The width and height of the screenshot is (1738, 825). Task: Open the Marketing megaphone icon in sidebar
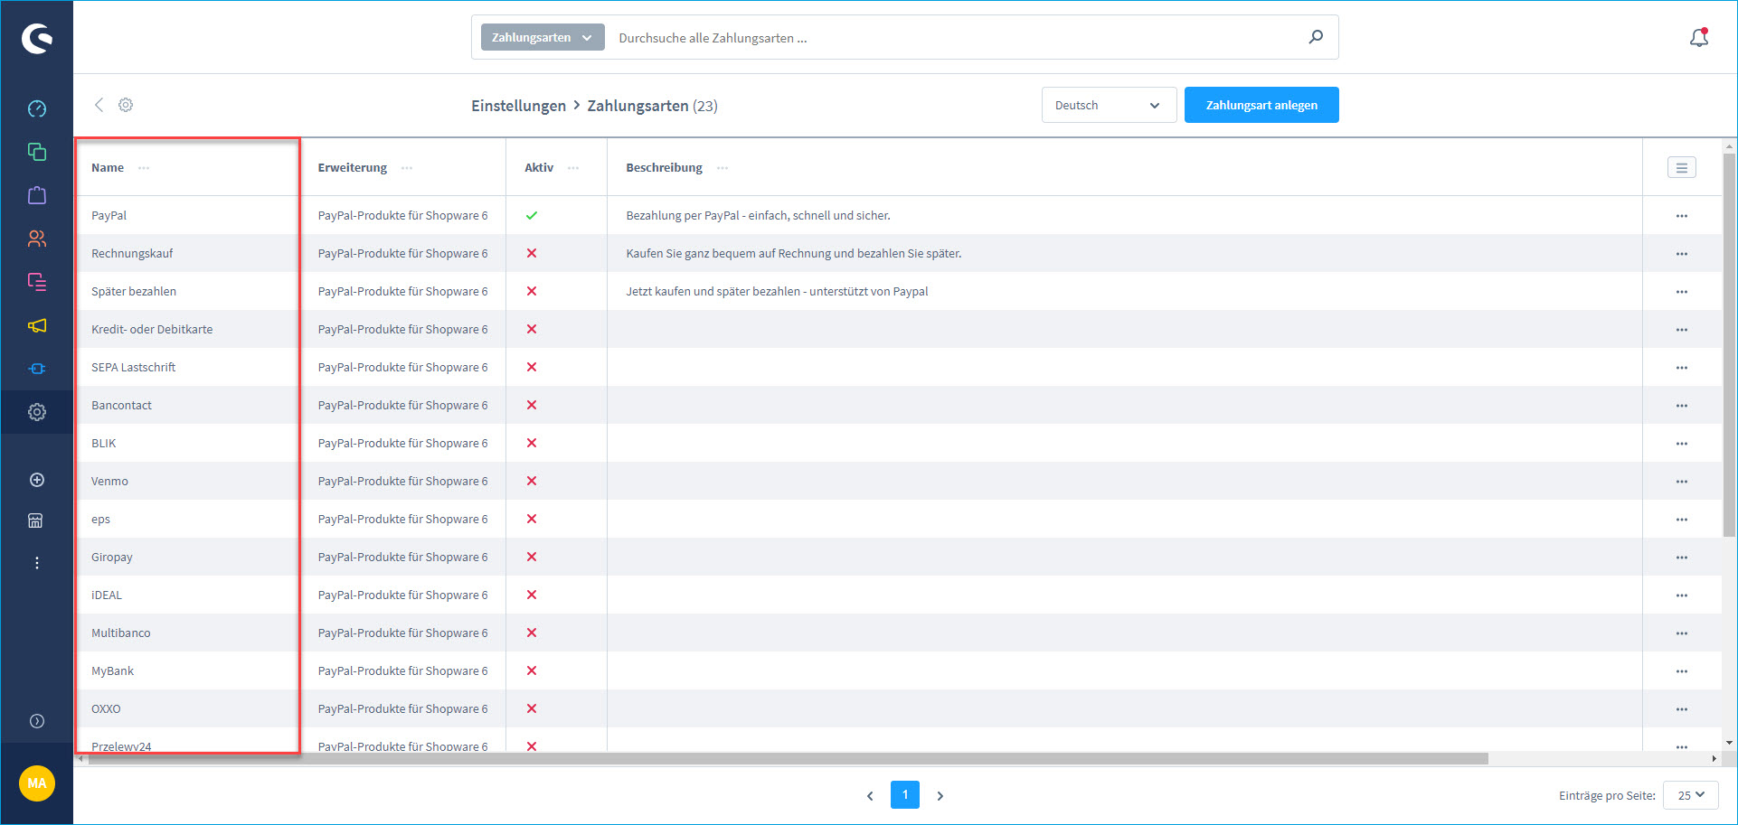pyautogui.click(x=37, y=325)
